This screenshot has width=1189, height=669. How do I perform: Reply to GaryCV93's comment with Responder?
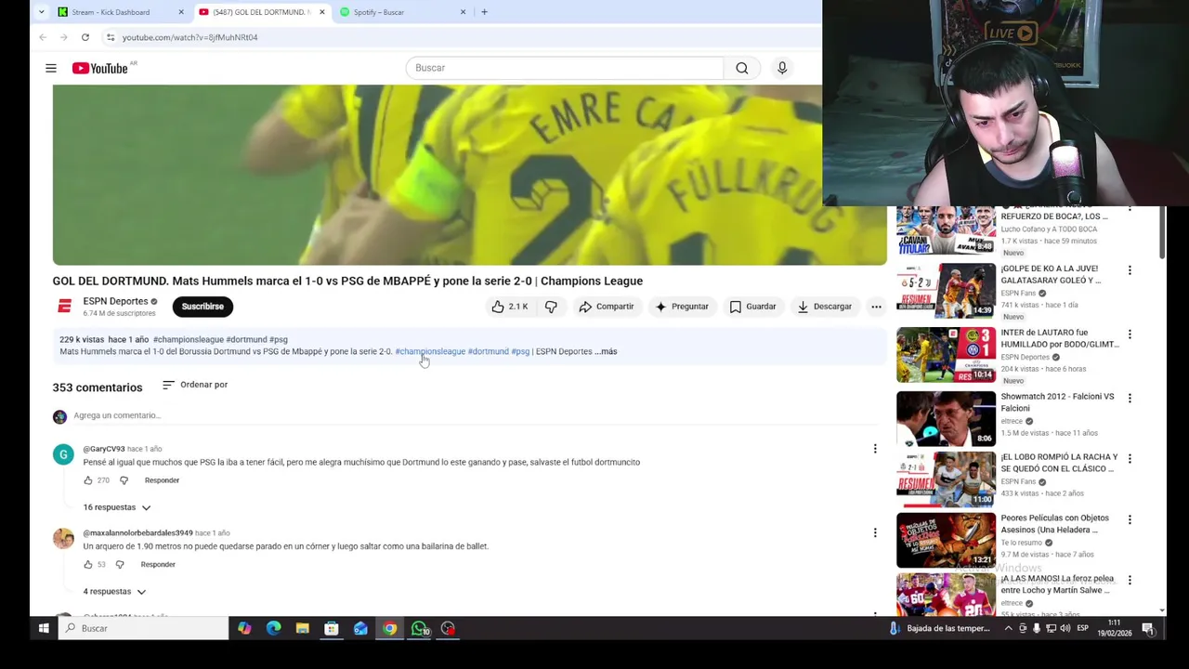162,480
